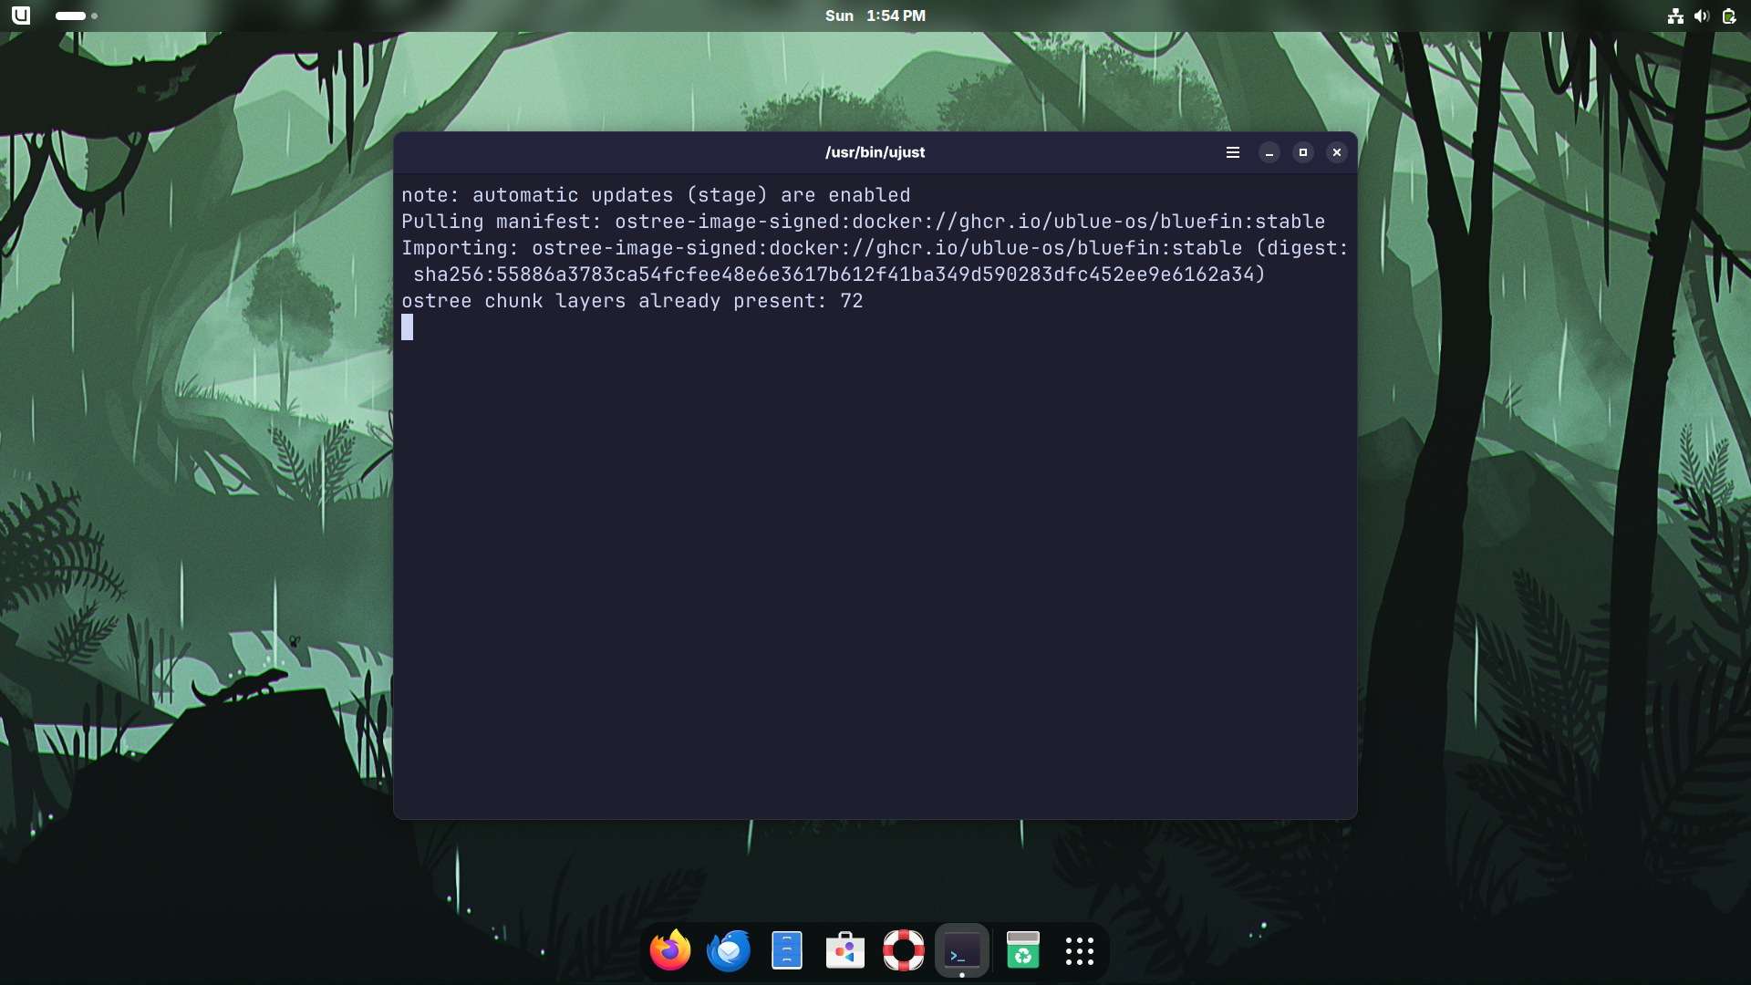
Task: Open the wired network status icon
Action: [x=1675, y=16]
